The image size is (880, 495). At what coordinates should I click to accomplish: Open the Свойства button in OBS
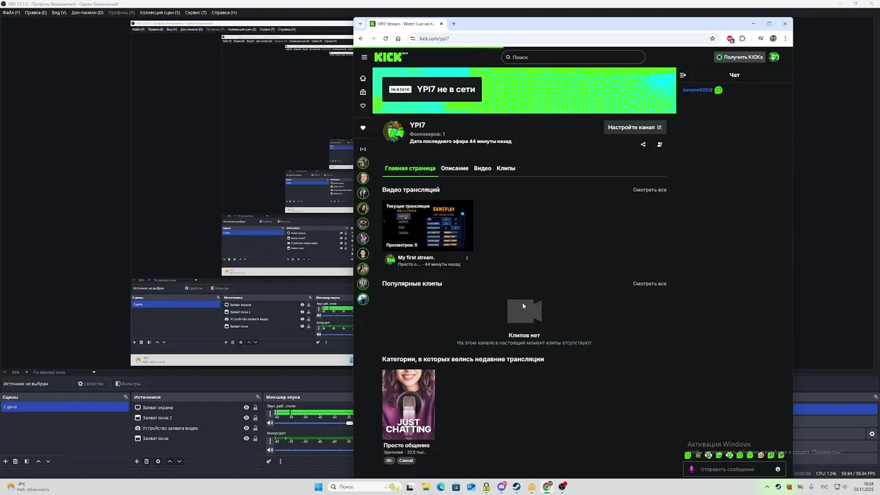coord(91,384)
